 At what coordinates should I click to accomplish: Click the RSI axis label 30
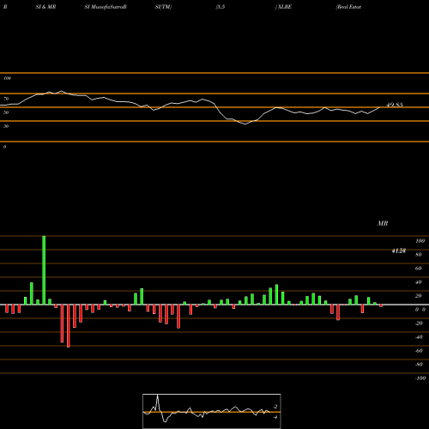tap(6, 126)
